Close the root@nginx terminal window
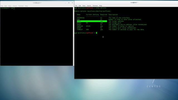Screen dimensions: 178x100 72,3
